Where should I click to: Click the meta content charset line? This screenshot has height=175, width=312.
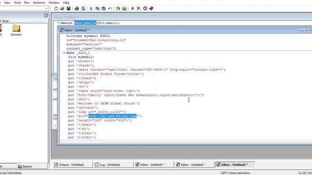pos(147,70)
